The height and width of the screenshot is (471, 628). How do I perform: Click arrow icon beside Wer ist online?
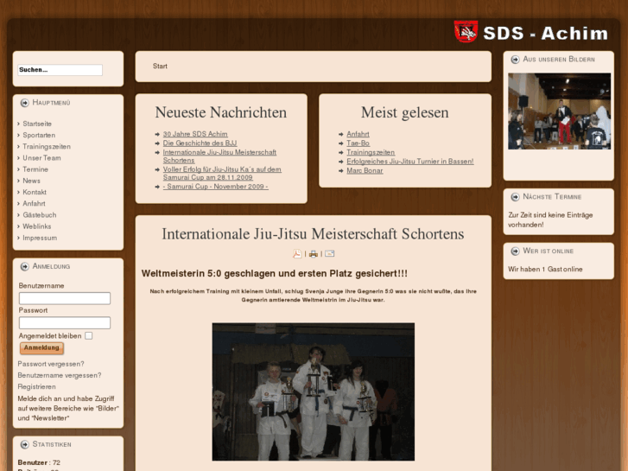tap(515, 251)
